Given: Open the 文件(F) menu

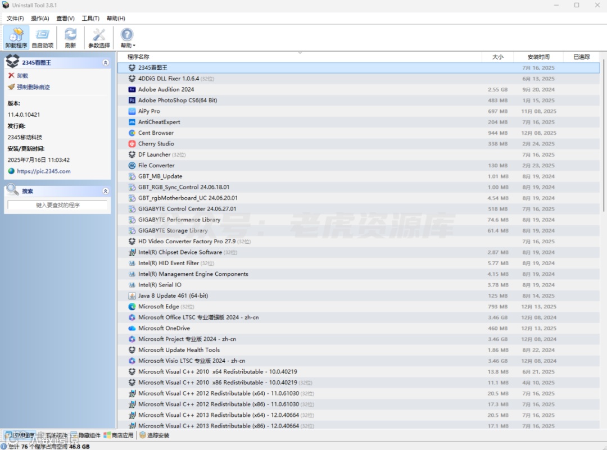Looking at the screenshot, I should [15, 18].
